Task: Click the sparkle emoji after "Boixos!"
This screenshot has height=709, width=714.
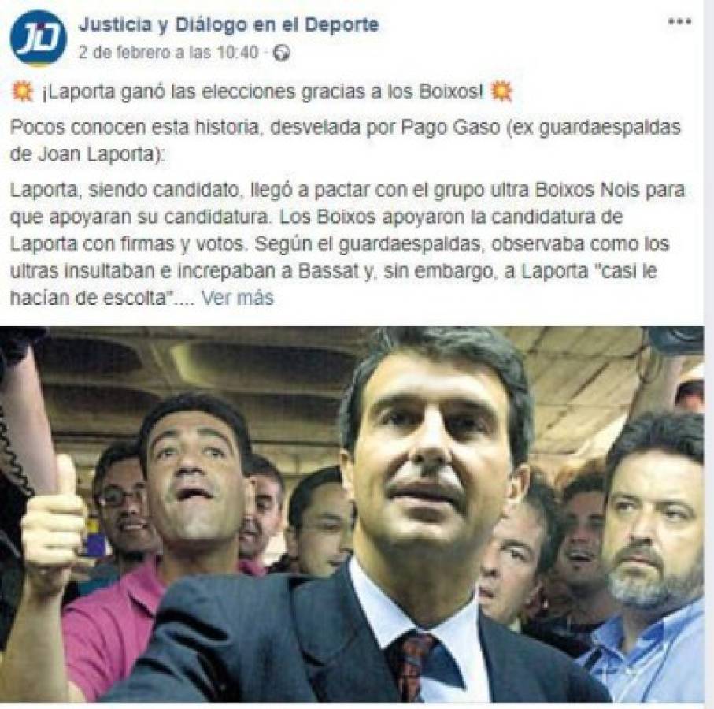Action: (501, 92)
